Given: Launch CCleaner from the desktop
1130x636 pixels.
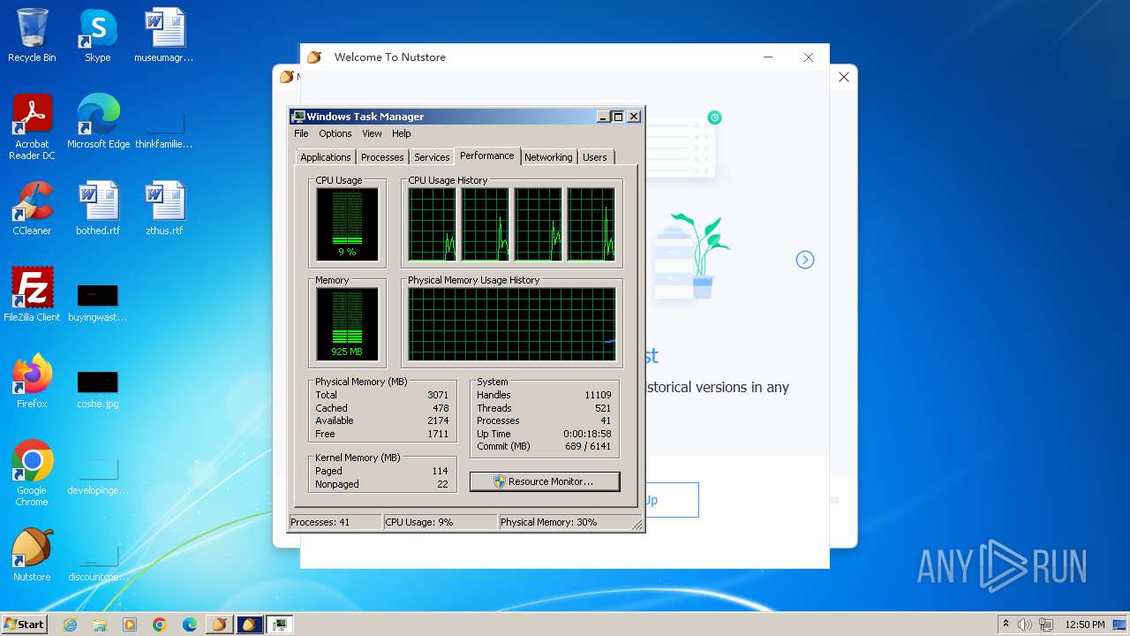Looking at the screenshot, I should click(32, 208).
